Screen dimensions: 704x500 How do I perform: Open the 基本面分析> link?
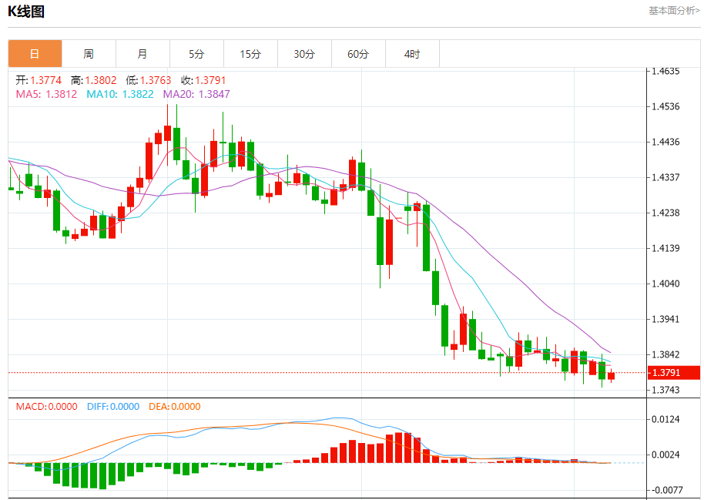[674, 11]
